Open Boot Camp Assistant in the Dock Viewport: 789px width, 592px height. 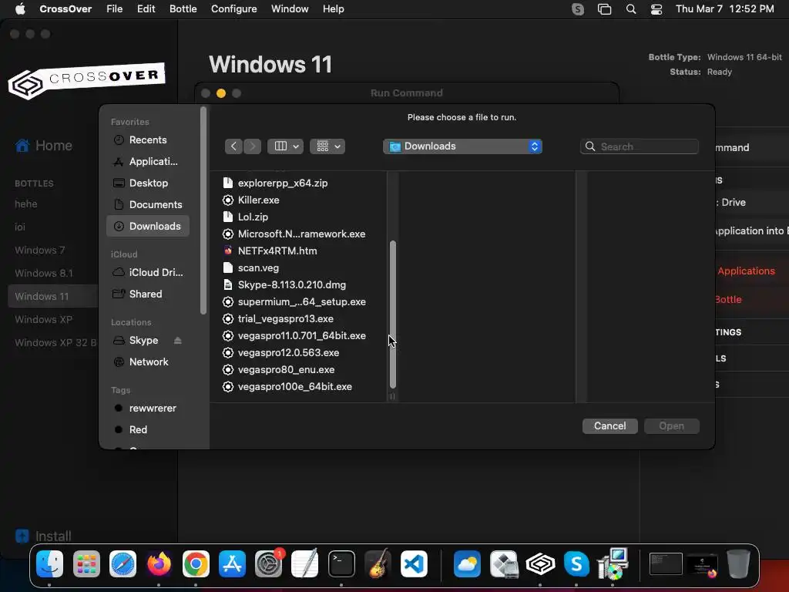click(x=504, y=563)
